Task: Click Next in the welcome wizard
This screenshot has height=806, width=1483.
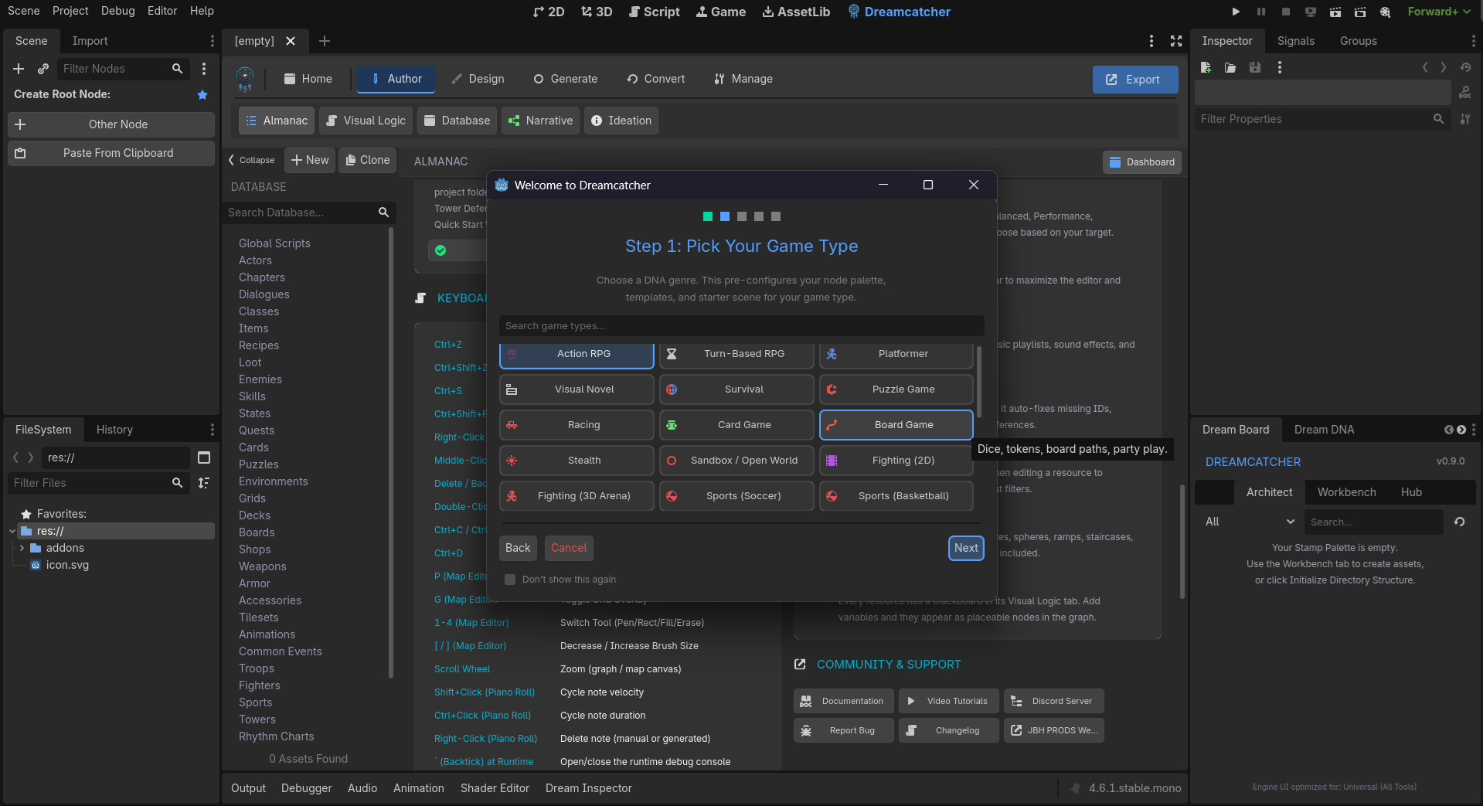Action: tap(966, 548)
